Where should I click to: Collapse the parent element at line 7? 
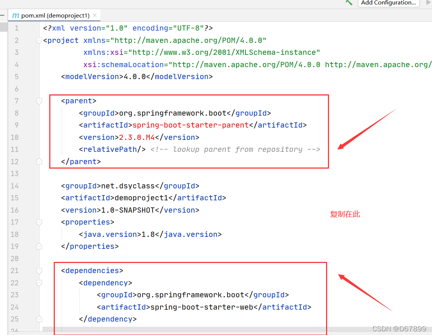click(x=39, y=101)
